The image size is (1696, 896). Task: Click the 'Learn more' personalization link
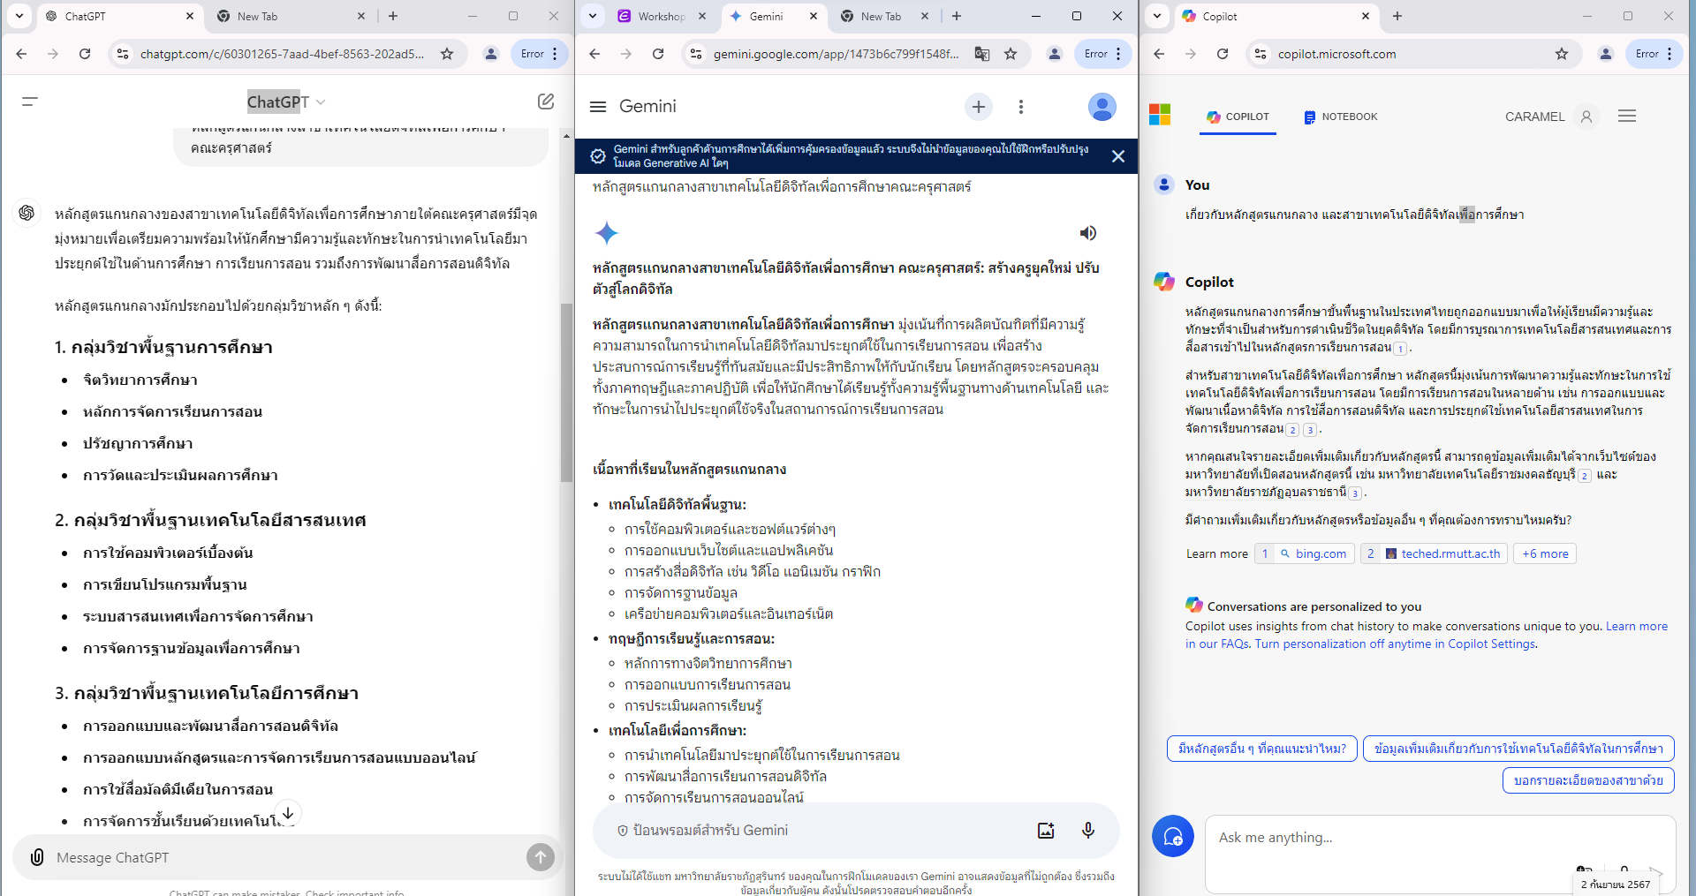click(1636, 626)
